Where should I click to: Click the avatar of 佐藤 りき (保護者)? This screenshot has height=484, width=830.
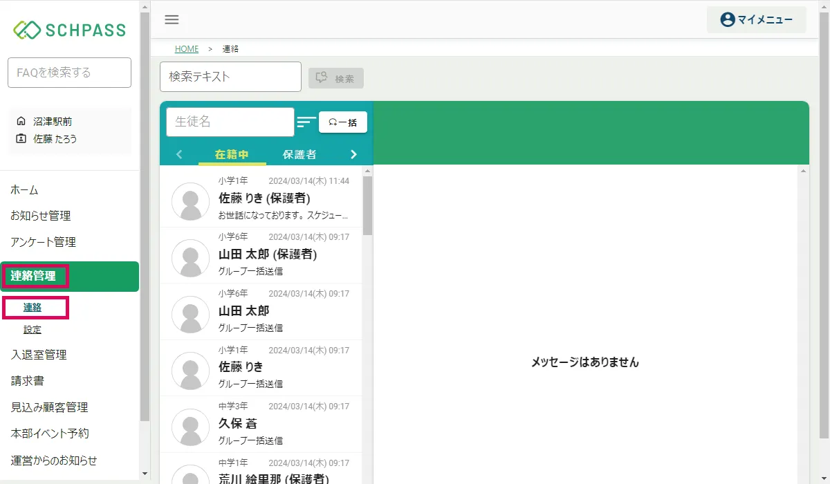(x=190, y=202)
